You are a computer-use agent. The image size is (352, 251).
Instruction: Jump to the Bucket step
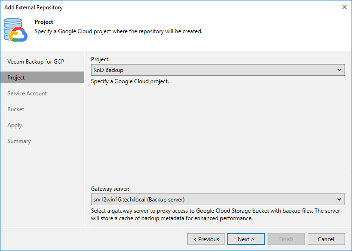click(16, 109)
